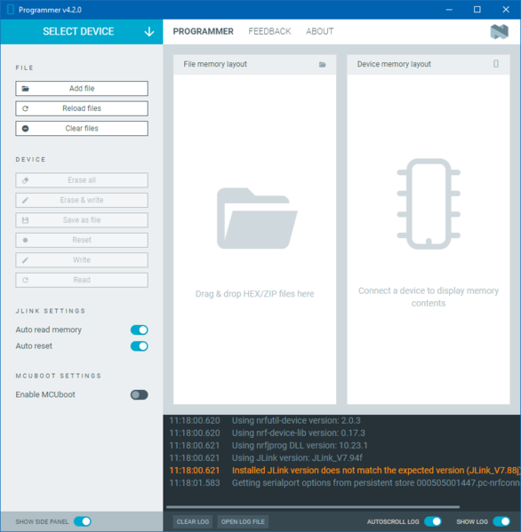The height and width of the screenshot is (532, 521).
Task: Hide the side panel using its toggle
Action: (83, 521)
